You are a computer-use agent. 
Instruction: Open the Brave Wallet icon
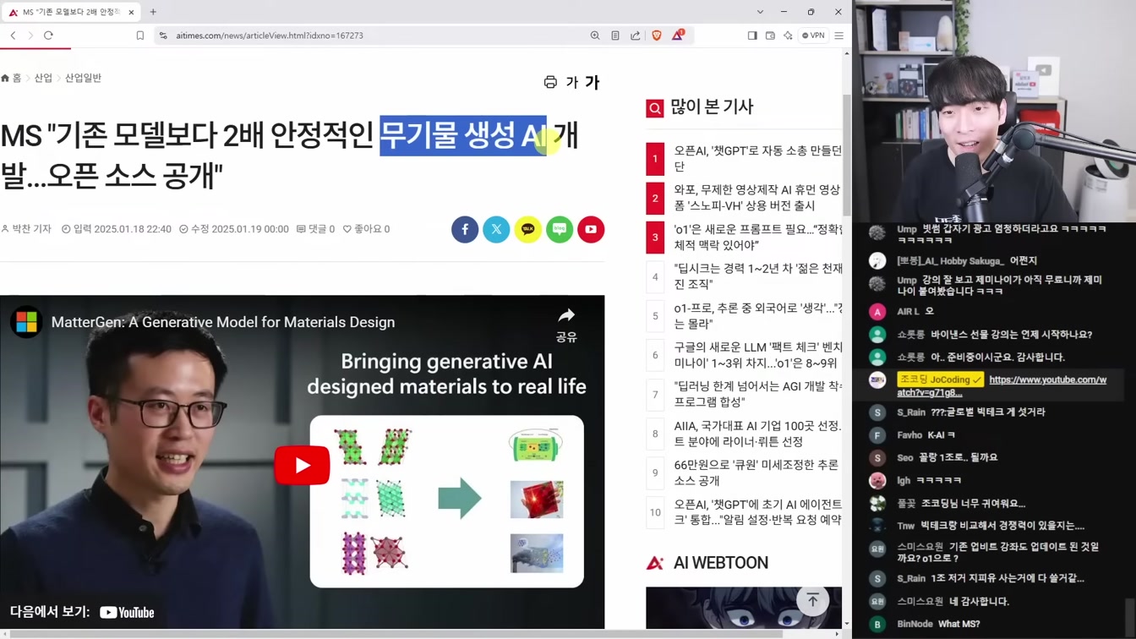(770, 35)
